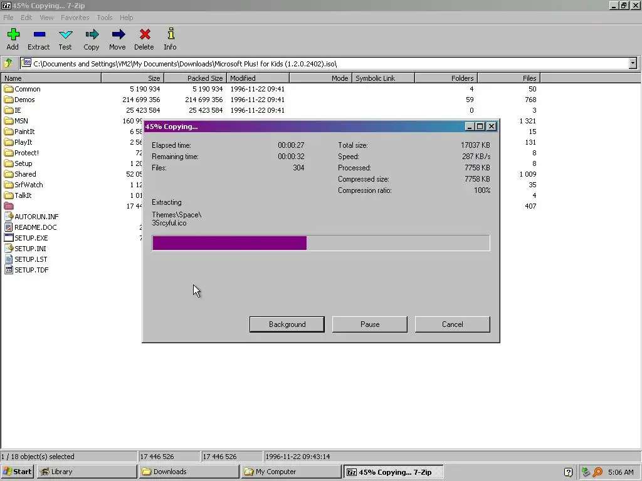This screenshot has height=481, width=642.
Task: Select the Demos folder icon
Action: (9, 100)
